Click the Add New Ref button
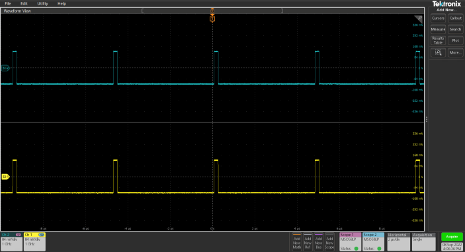Viewport: 465px width, 252px height. [308, 242]
